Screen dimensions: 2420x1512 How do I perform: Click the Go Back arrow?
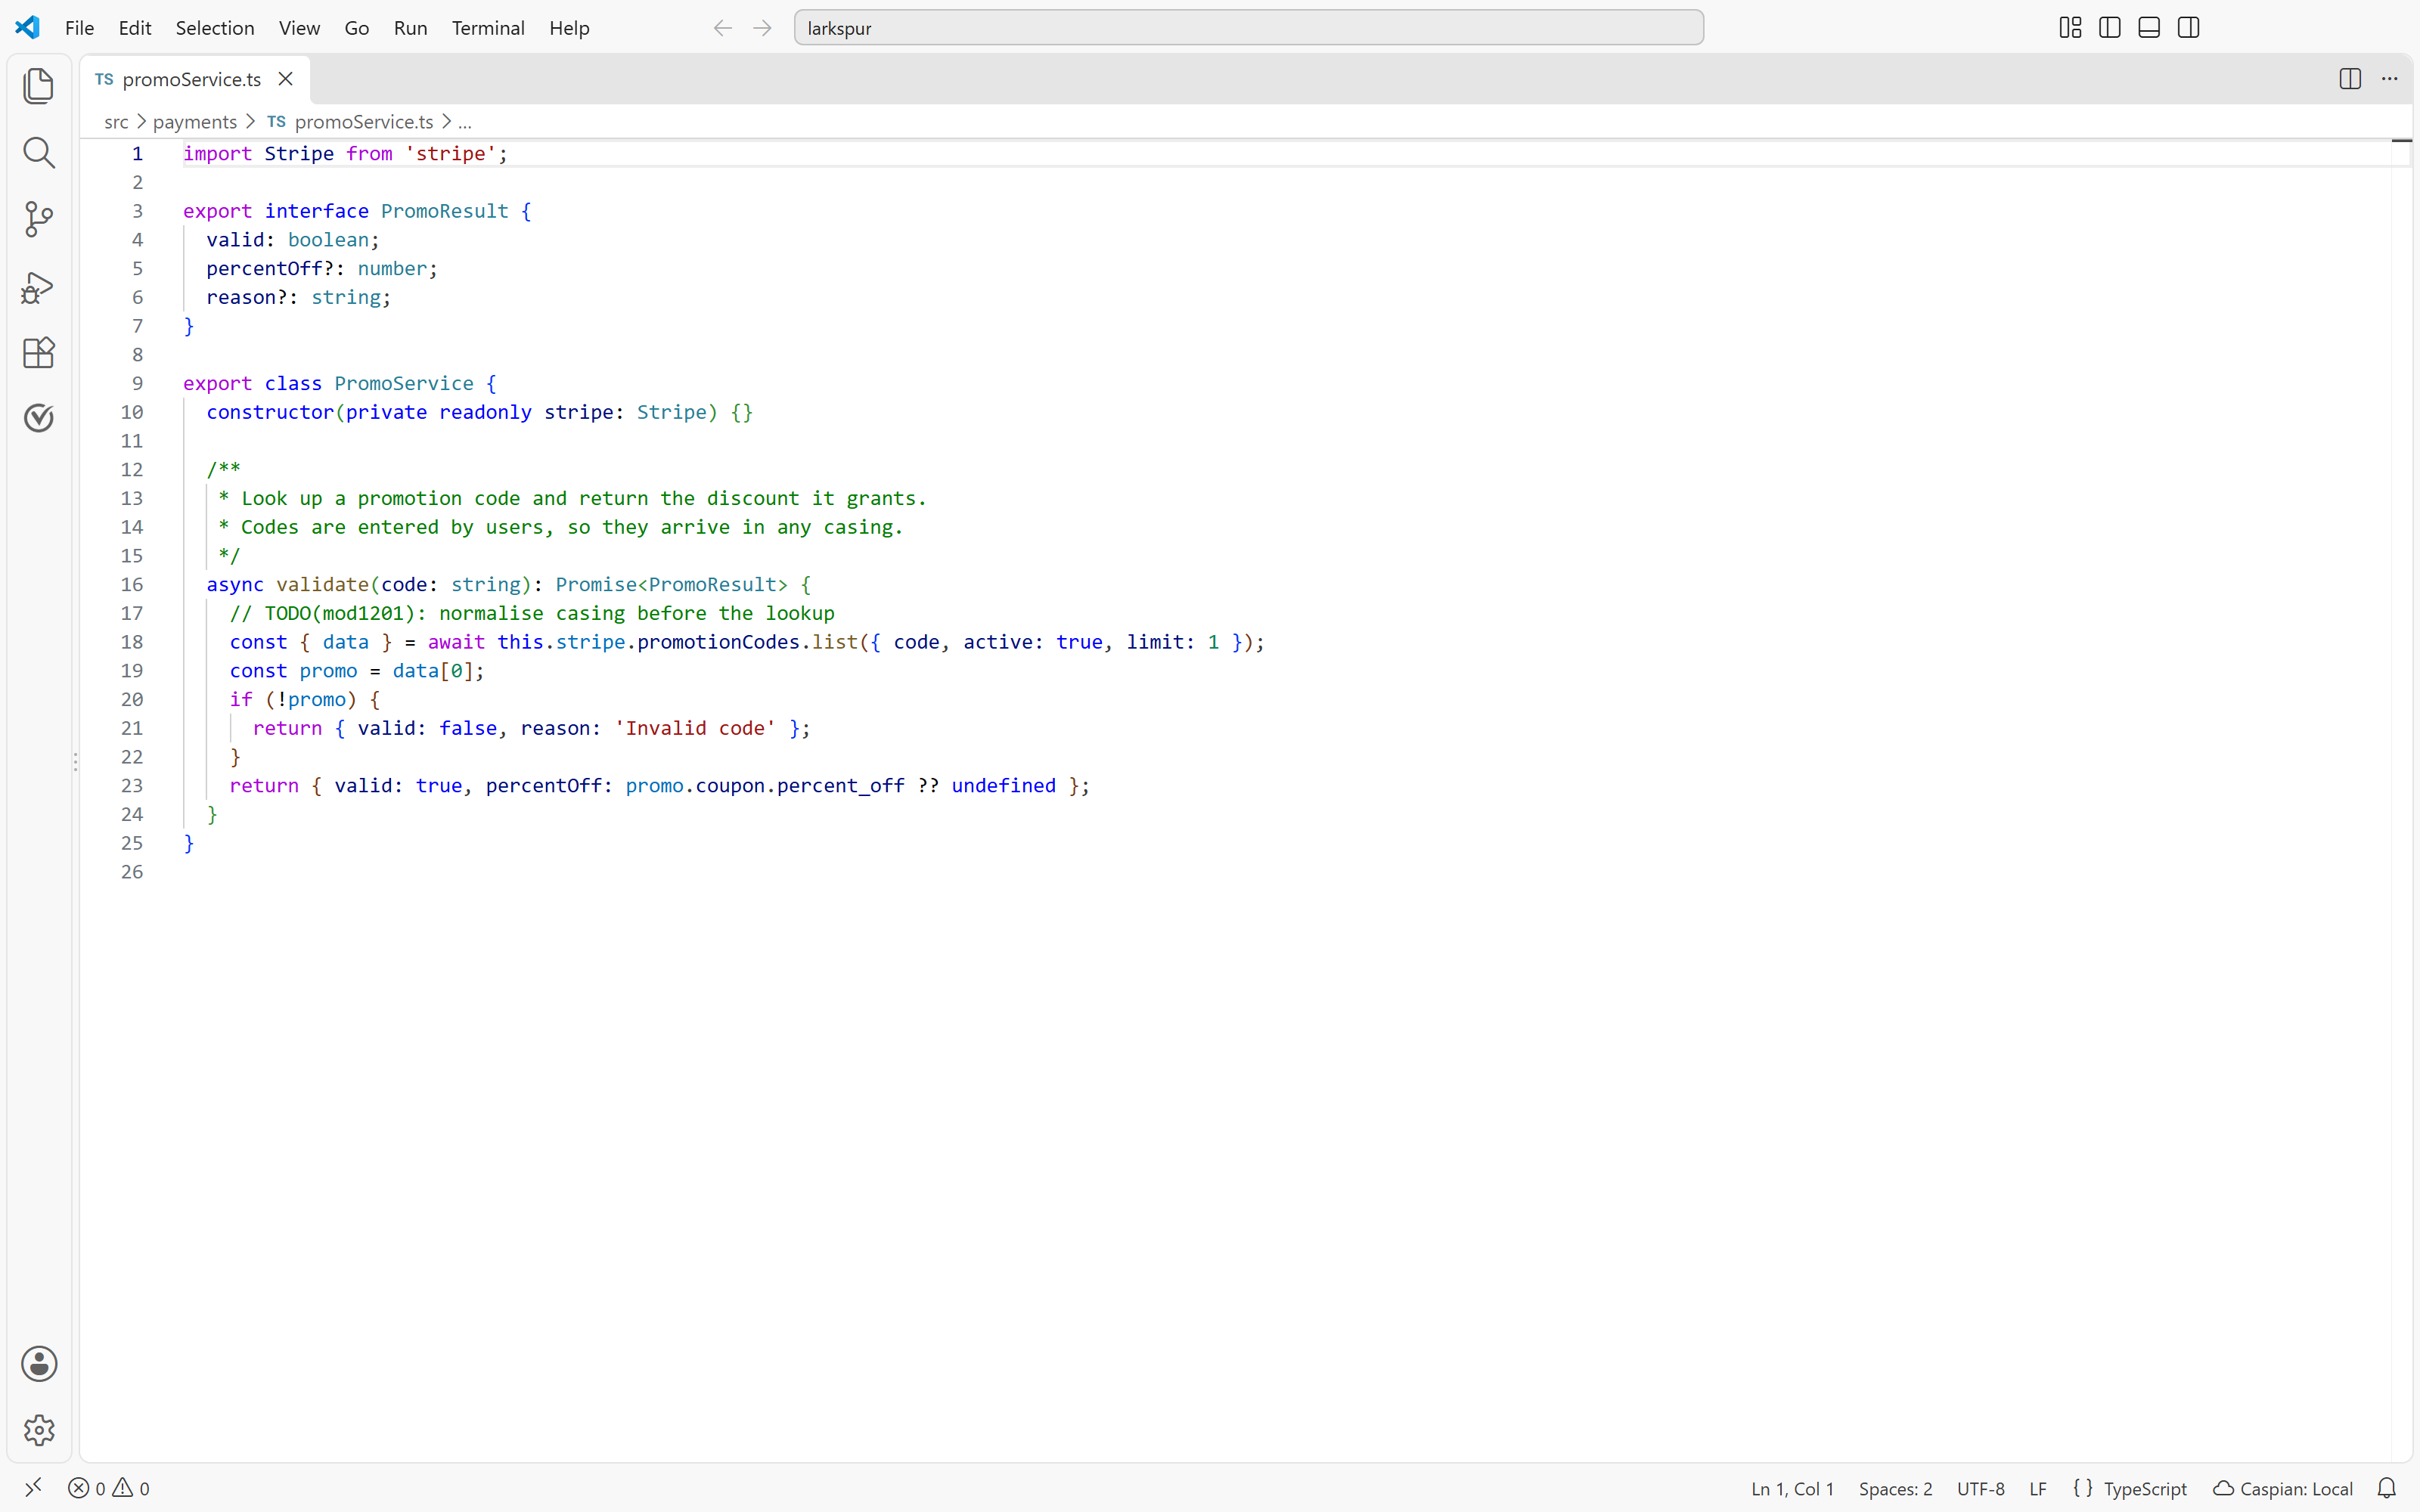pyautogui.click(x=722, y=28)
